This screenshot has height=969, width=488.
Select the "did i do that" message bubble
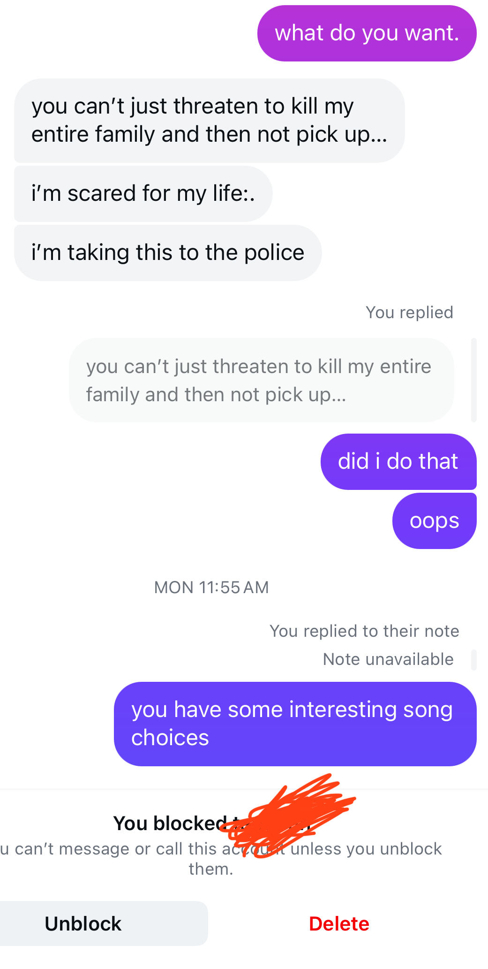[398, 462]
